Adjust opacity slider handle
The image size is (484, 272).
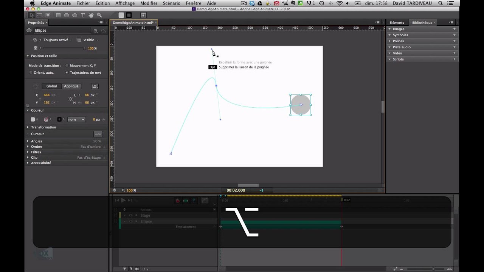click(x=84, y=48)
